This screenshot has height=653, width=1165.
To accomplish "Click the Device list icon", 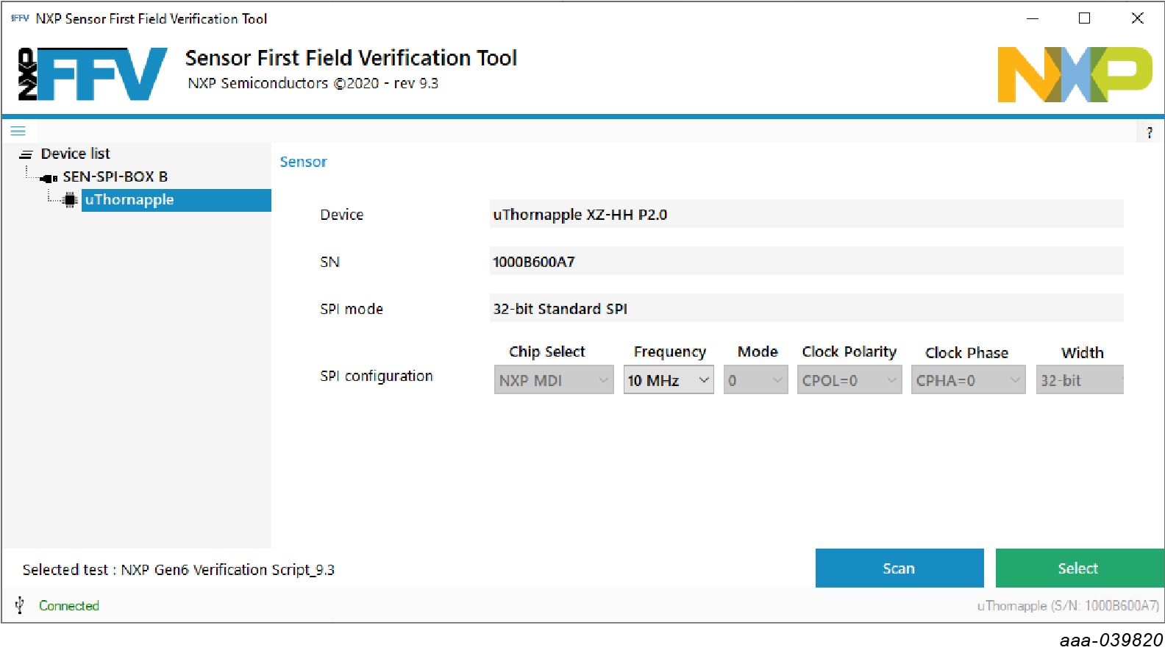I will coord(26,154).
